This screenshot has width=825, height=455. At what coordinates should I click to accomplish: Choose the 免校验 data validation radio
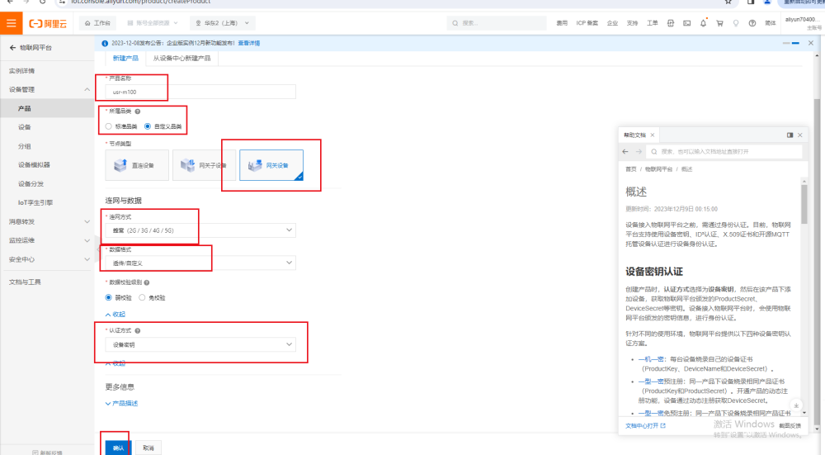click(x=142, y=297)
